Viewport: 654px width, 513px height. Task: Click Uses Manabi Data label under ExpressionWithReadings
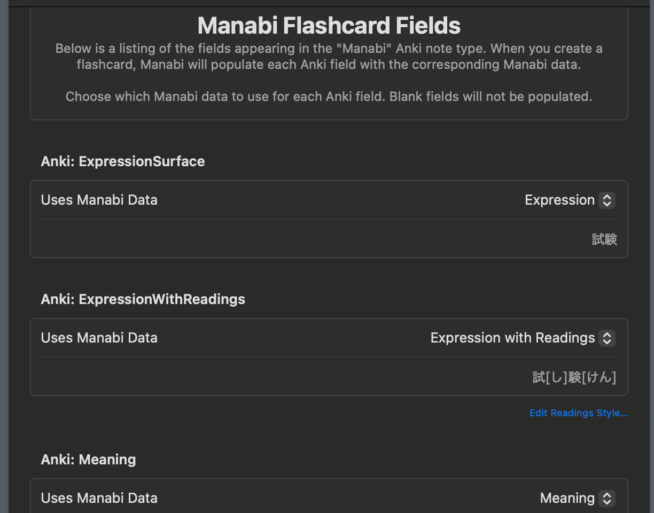pos(99,338)
